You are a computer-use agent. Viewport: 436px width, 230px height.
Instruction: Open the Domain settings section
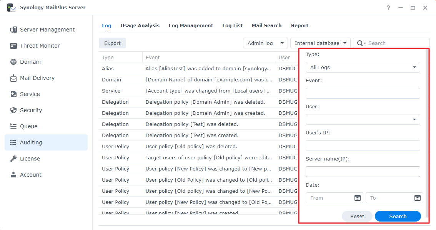tap(30, 61)
